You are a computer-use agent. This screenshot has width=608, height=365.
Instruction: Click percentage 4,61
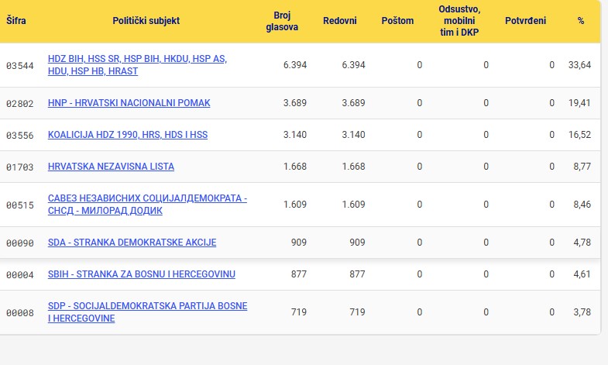582,274
